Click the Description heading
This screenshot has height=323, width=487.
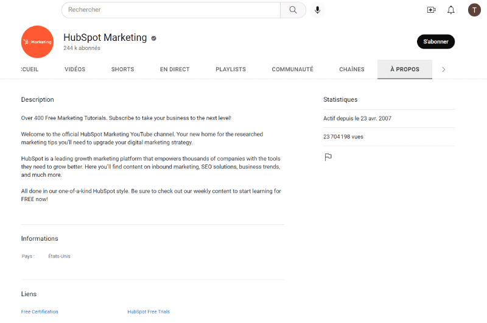tap(37, 99)
